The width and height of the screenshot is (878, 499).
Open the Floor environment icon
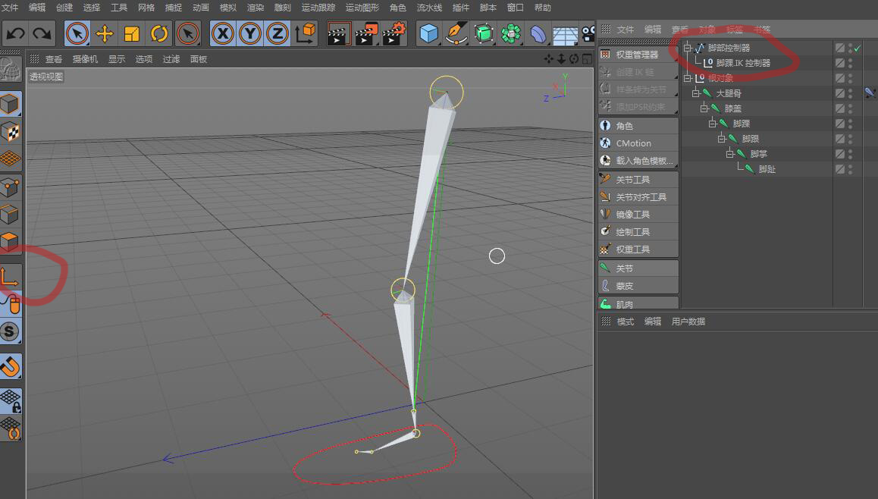(565, 36)
